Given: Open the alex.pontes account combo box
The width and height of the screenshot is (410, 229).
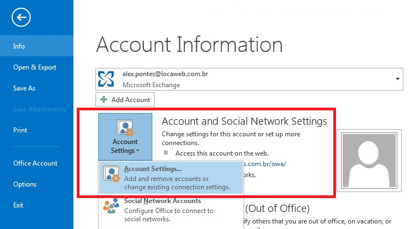Looking at the screenshot, I should [x=249, y=79].
